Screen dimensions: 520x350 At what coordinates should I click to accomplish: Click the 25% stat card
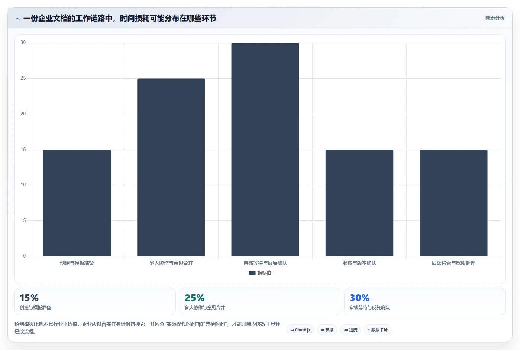[x=260, y=301]
